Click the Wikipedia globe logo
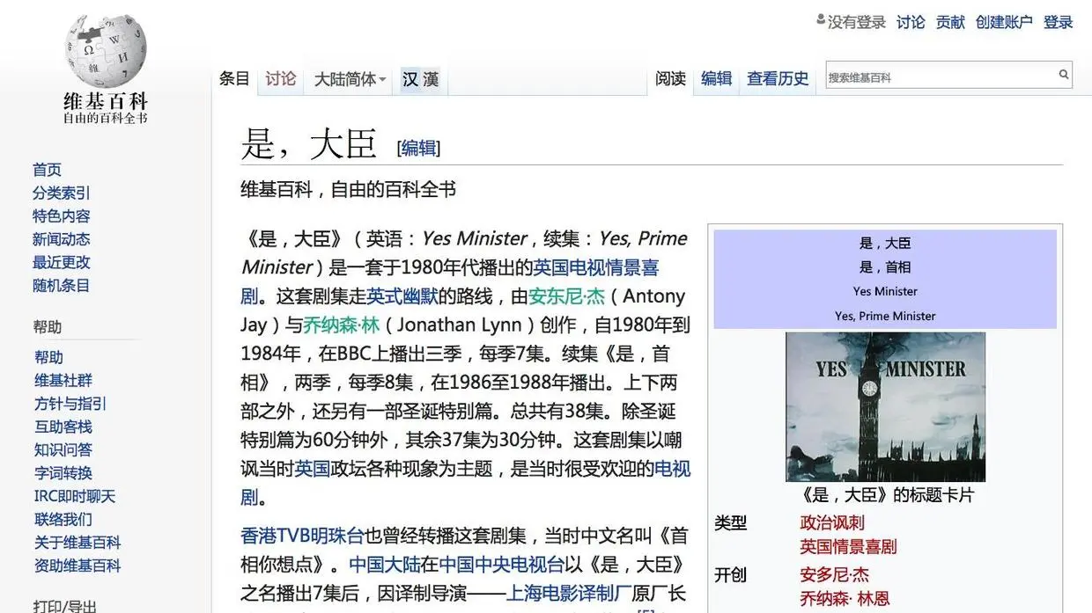 (106, 51)
